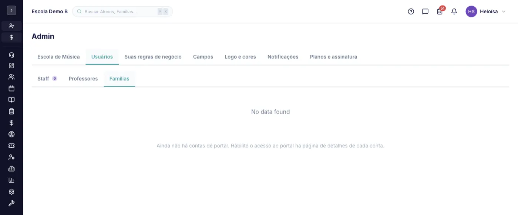Open the clipboard icon in sidebar
The image size is (518, 215).
11,111
